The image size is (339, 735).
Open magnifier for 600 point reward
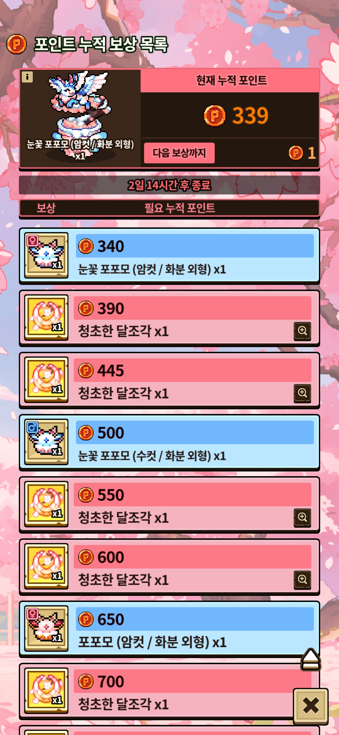302,580
